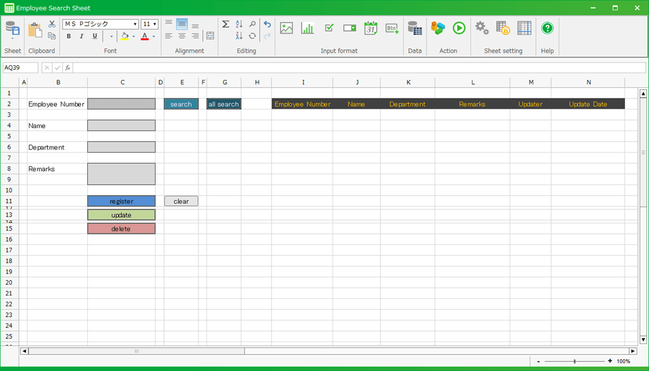Open the Action colored blocks icon
The height and width of the screenshot is (371, 649).
pos(438,28)
